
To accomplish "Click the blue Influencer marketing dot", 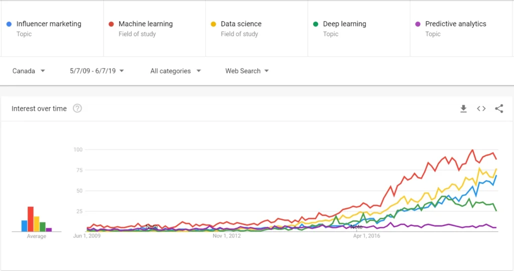I will point(9,24).
